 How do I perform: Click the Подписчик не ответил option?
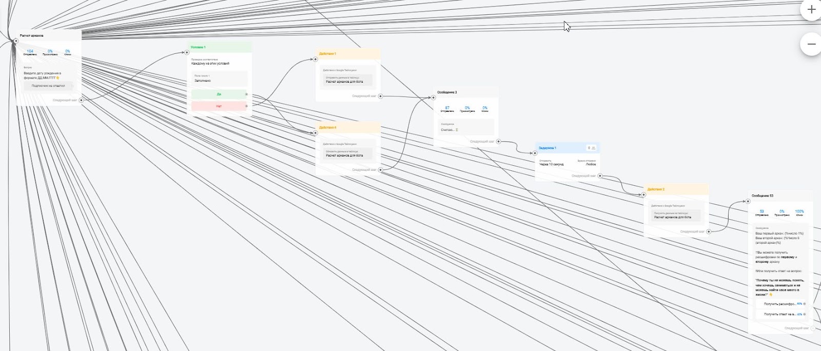pos(48,86)
